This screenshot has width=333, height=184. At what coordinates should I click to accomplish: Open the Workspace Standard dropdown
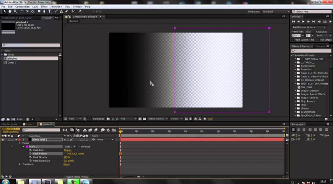tap(276, 11)
